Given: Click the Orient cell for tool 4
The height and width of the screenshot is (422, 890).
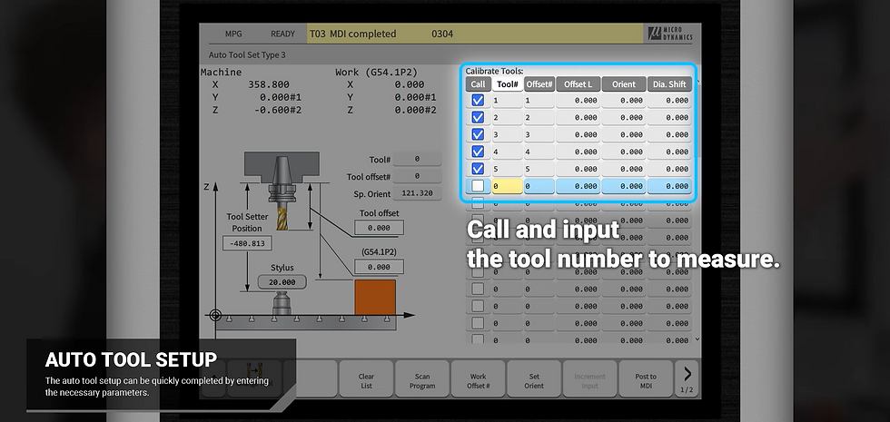Looking at the screenshot, I should click(x=624, y=152).
